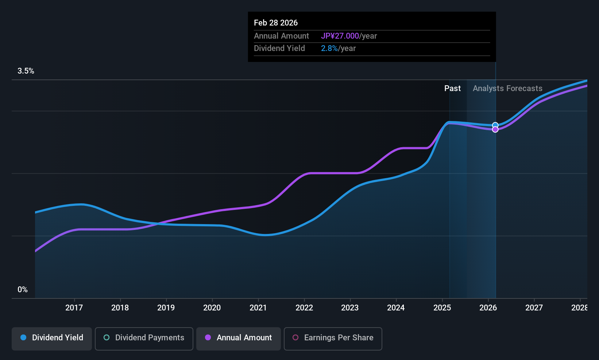Click the 'Annual Amount' tooltip row label
This screenshot has width=599, height=360.
[281, 36]
